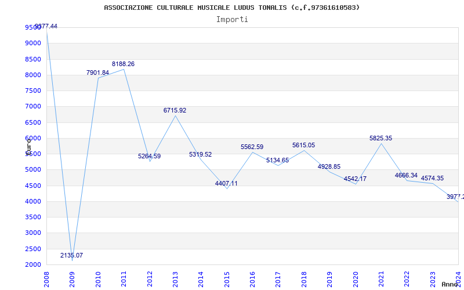Select data label 5562.59
The height and width of the screenshot is (290, 464).
coord(252,147)
